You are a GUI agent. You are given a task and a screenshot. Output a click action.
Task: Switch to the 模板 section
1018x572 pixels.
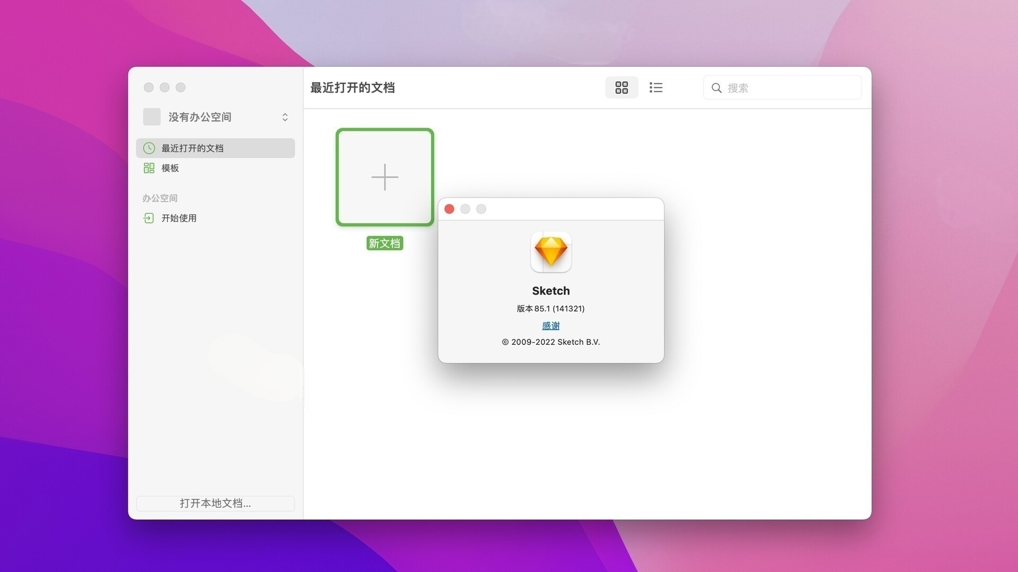pyautogui.click(x=171, y=168)
